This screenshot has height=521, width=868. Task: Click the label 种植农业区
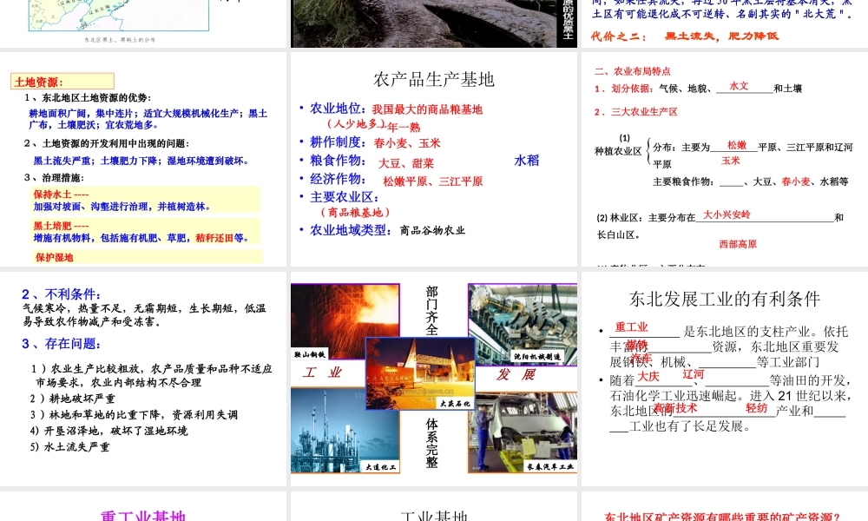pyautogui.click(x=618, y=151)
